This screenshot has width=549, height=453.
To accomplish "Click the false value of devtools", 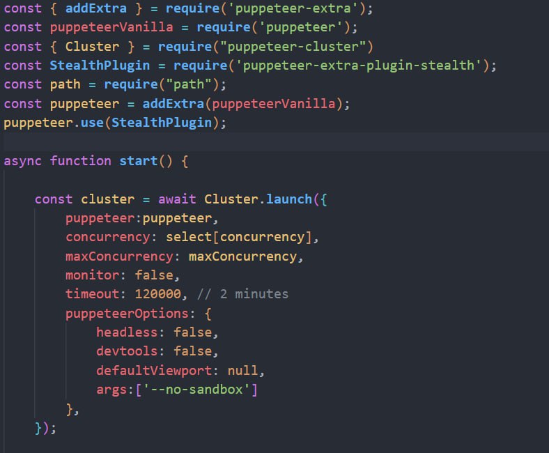I will tap(193, 352).
